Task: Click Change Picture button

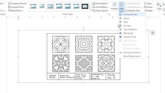Action: pyautogui.click(x=16, y=7)
